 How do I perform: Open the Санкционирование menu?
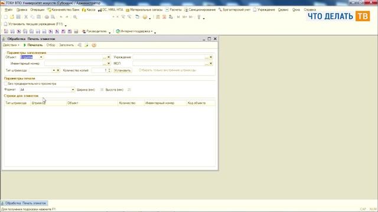pos(200,10)
